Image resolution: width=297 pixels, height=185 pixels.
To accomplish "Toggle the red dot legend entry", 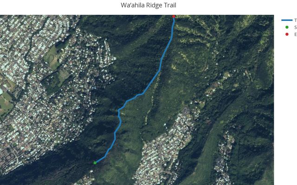I will (289, 34).
